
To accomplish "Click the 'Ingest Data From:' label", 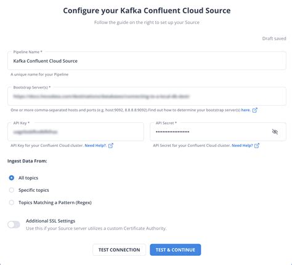I will coord(27,161).
